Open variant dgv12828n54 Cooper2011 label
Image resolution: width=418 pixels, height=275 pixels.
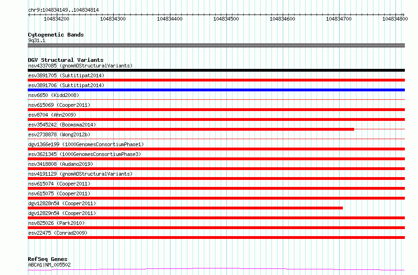[62, 203]
